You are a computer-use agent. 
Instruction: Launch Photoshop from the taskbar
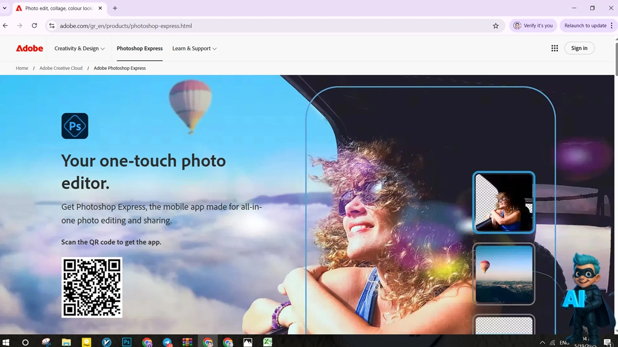[x=127, y=342]
